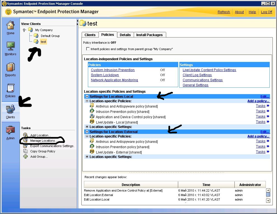This screenshot has width=277, height=214.
Task: Click Edit link for External location
Action: coord(265,132)
